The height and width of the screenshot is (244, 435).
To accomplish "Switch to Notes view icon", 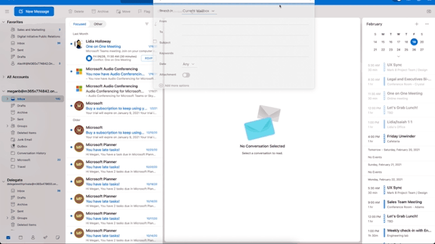I will pos(58,238).
